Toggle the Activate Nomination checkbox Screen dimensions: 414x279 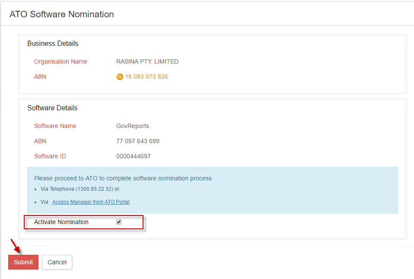[119, 222]
